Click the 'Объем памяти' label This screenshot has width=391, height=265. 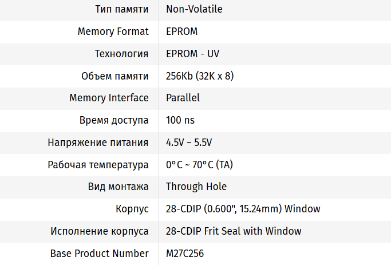pyautogui.click(x=115, y=76)
